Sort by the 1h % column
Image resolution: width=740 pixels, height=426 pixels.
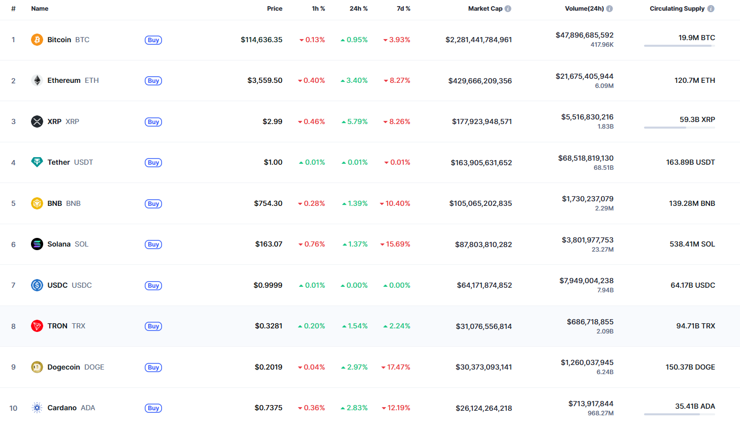318,9
